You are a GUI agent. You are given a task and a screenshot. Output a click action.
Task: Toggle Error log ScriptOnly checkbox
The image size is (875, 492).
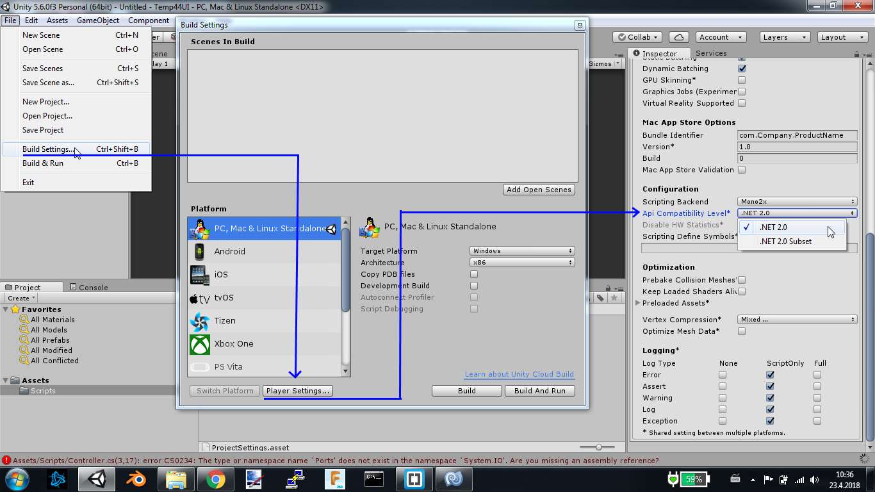(x=770, y=375)
